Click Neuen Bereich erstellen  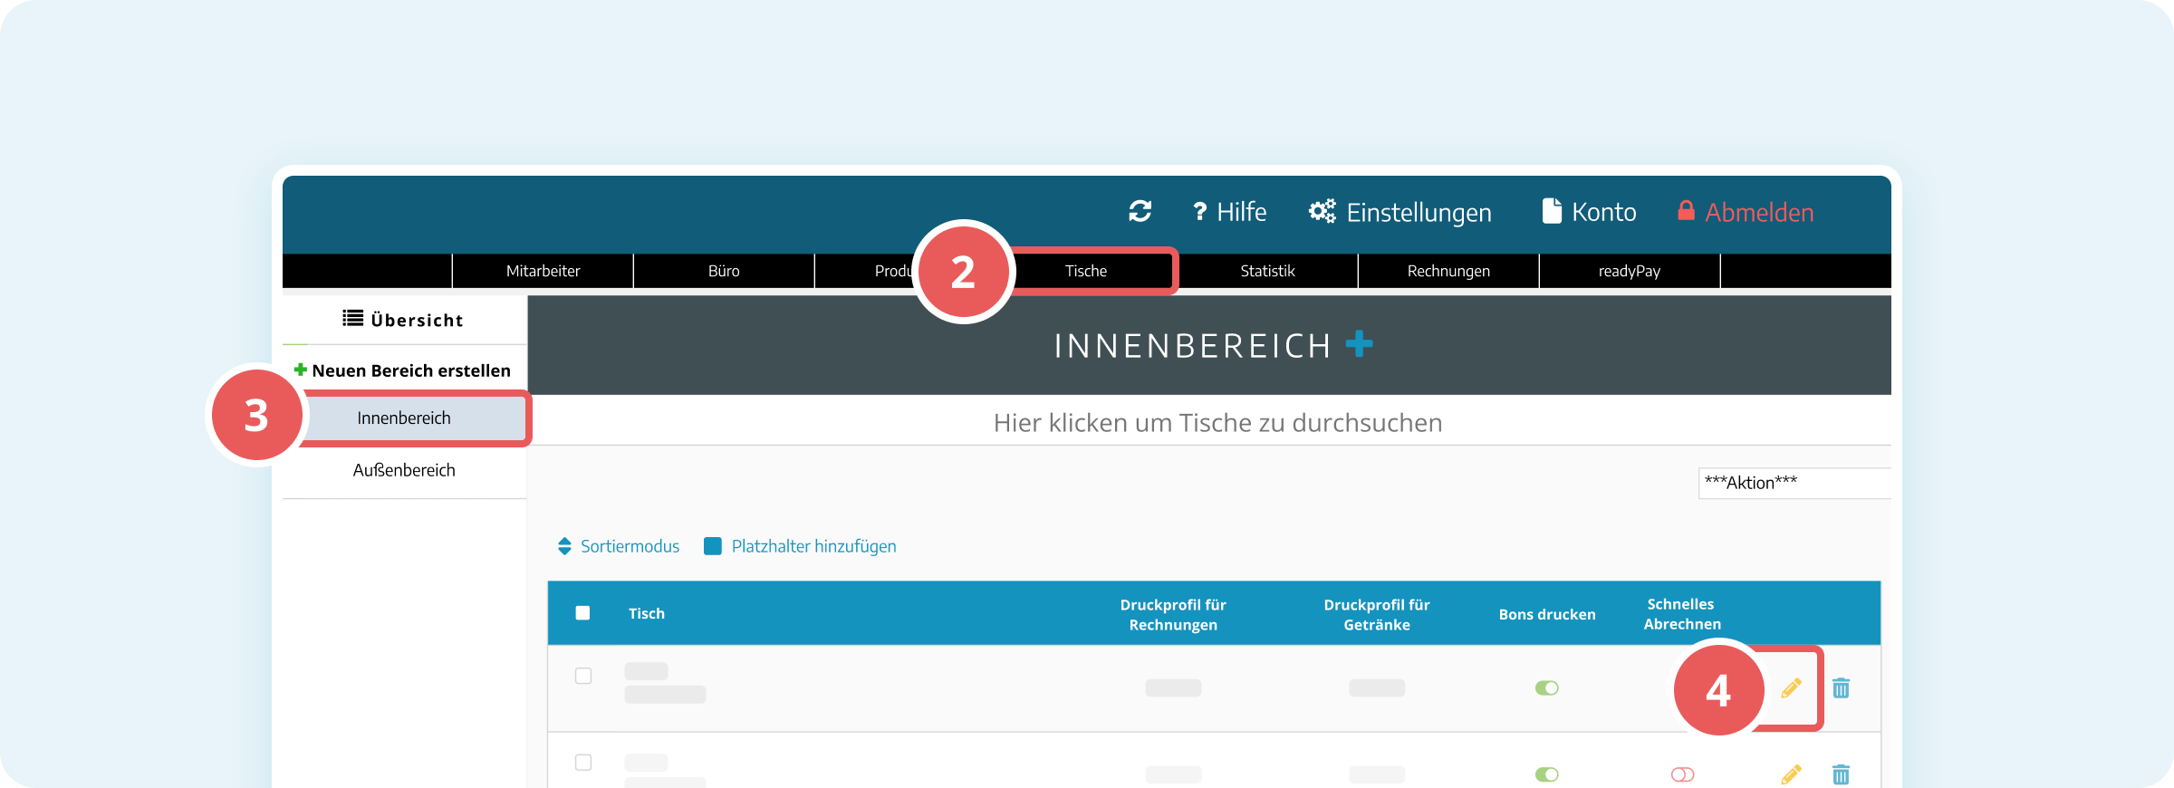coord(403,370)
